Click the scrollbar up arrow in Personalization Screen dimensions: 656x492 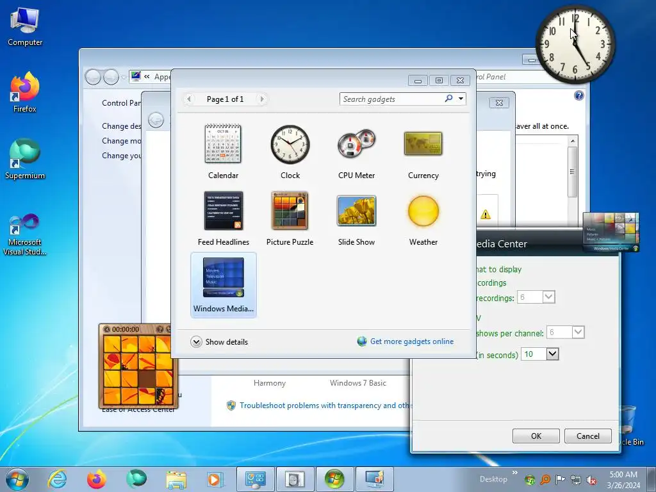click(x=572, y=141)
